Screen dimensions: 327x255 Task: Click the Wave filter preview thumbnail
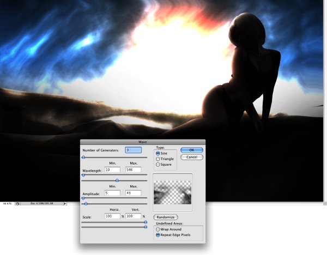tap(172, 192)
